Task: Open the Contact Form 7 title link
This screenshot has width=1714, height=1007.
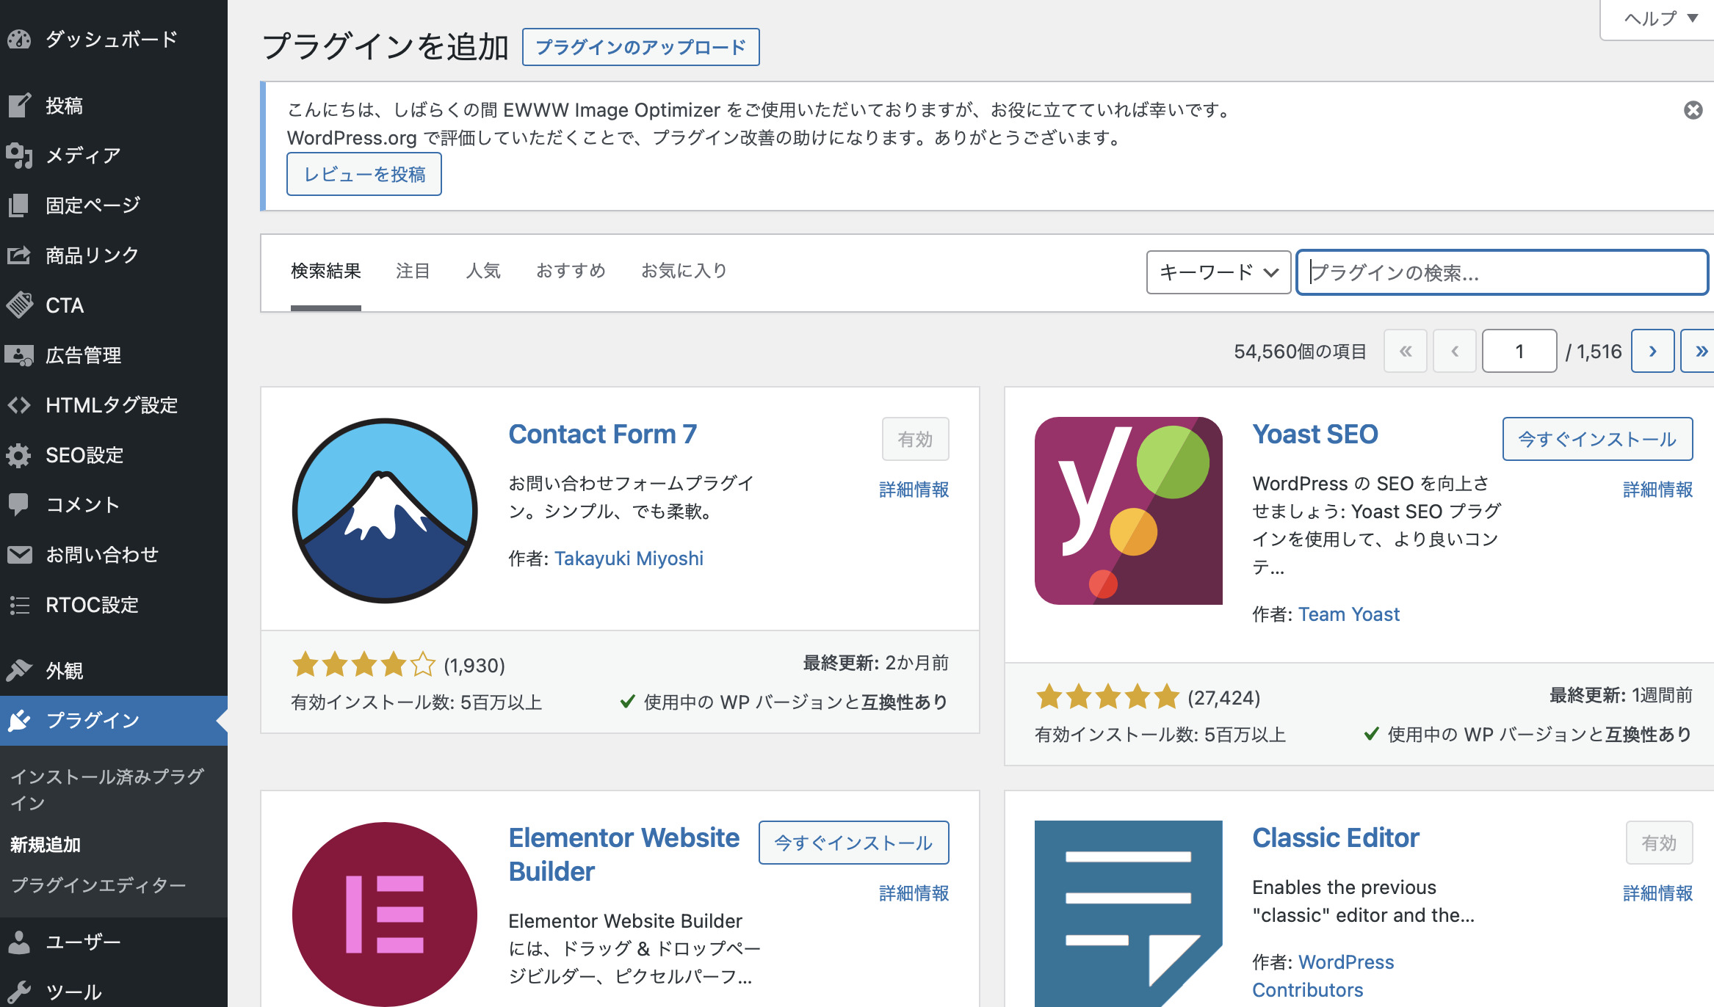Action: pyautogui.click(x=603, y=434)
